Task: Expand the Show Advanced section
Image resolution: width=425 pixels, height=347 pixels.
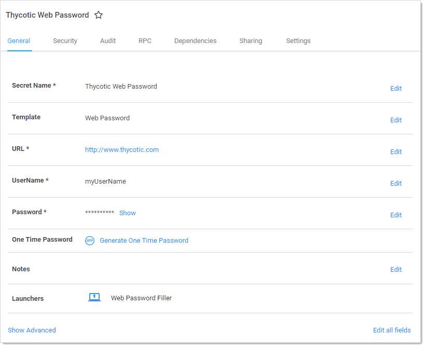Action: [x=32, y=330]
